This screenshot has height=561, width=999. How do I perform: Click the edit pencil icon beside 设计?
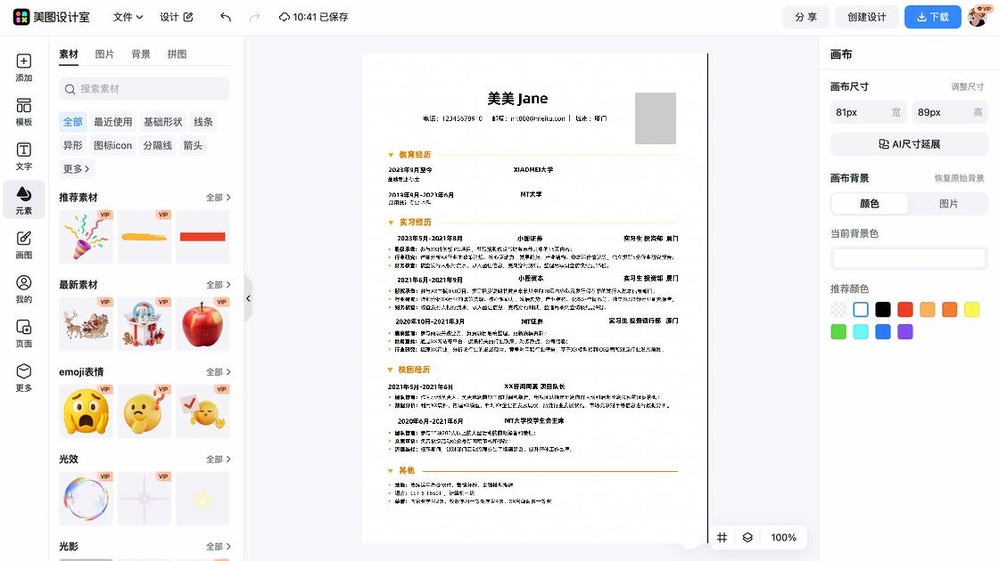coord(188,17)
